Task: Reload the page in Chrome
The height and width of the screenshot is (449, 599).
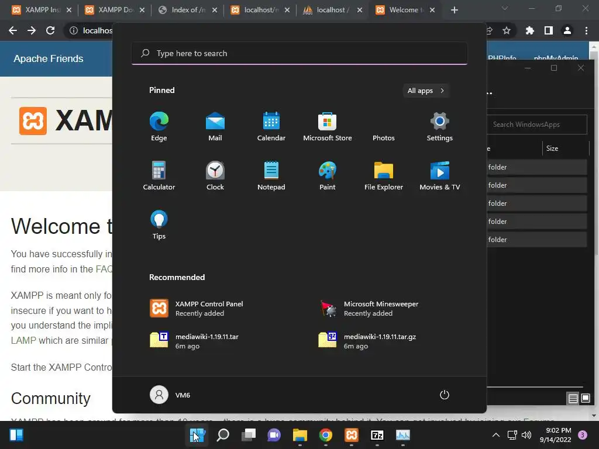Action: pyautogui.click(x=50, y=30)
